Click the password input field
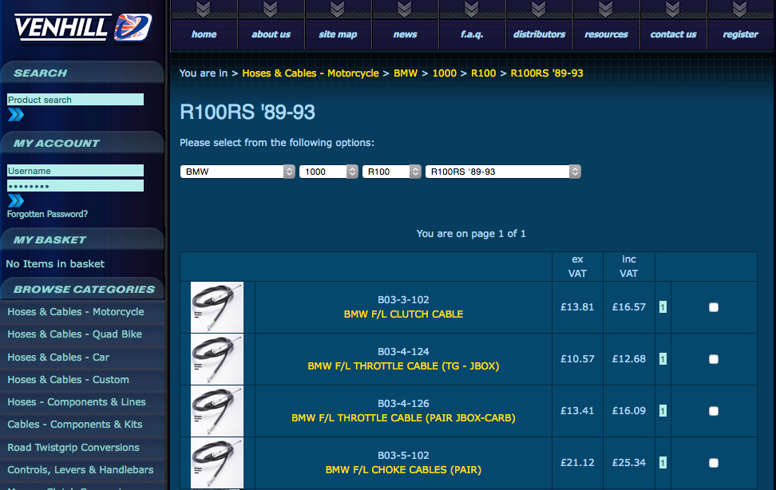776x490 pixels. point(75,186)
